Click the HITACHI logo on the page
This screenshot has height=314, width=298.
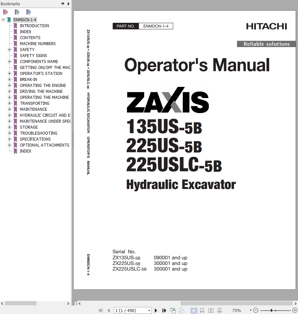click(267, 26)
